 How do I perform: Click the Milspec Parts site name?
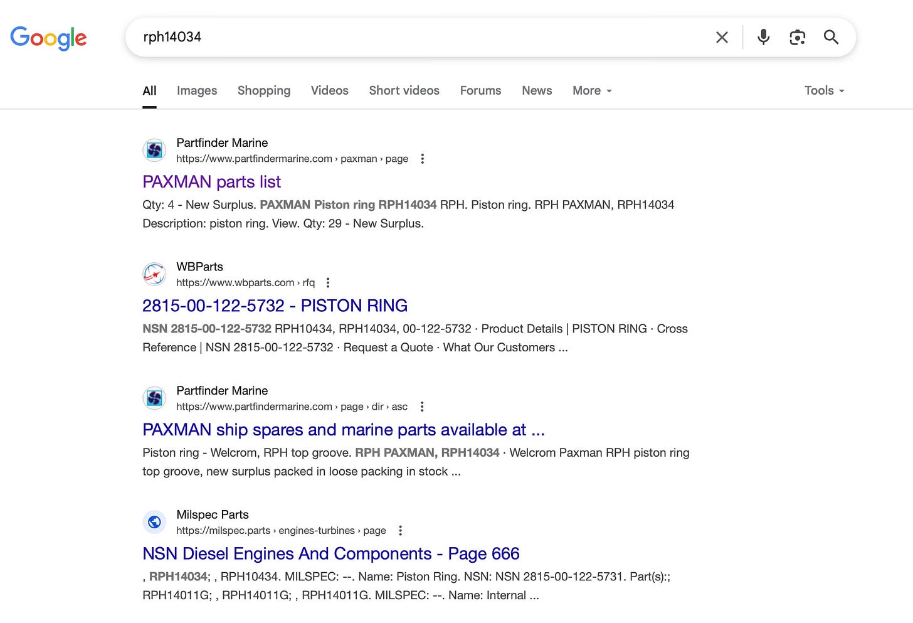213,514
